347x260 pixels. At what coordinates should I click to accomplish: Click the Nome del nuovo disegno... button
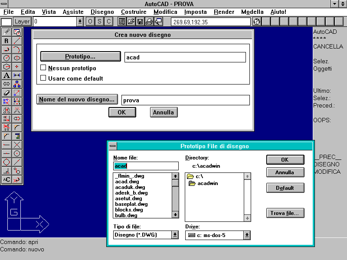tap(77, 99)
